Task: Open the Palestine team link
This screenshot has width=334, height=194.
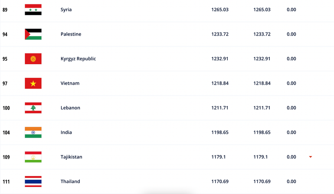Action: coord(71,34)
